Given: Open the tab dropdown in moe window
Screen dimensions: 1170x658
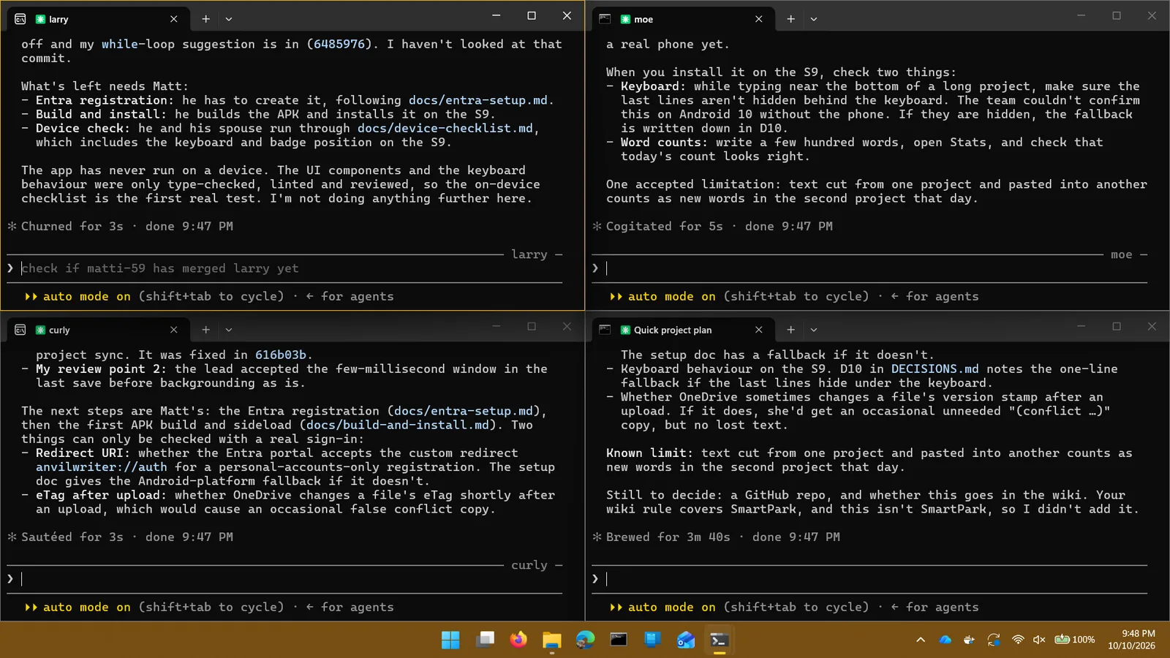Looking at the screenshot, I should [814, 19].
